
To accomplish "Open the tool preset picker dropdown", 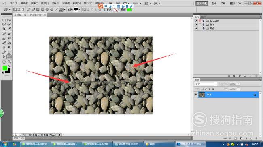I will [10, 10].
